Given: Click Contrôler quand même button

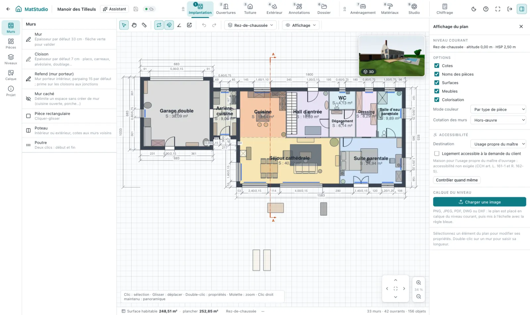Looking at the screenshot, I should (457, 180).
